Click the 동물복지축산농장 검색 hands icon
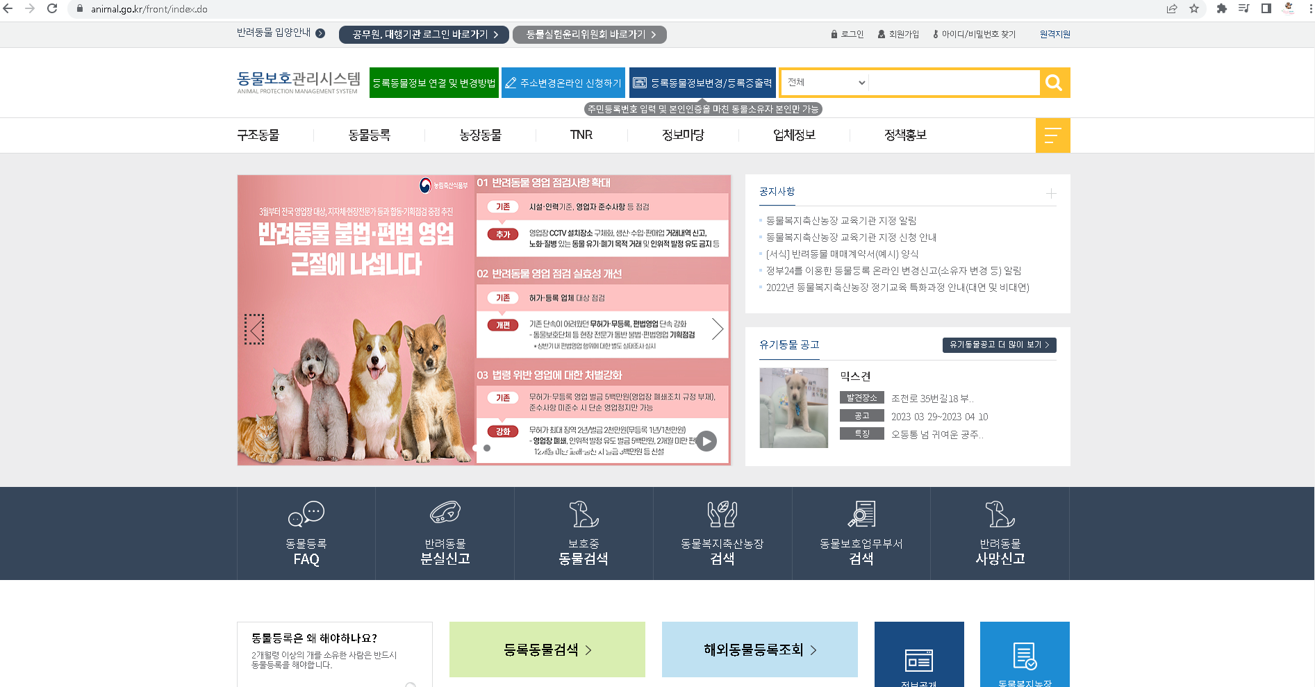The image size is (1315, 687). (x=722, y=515)
